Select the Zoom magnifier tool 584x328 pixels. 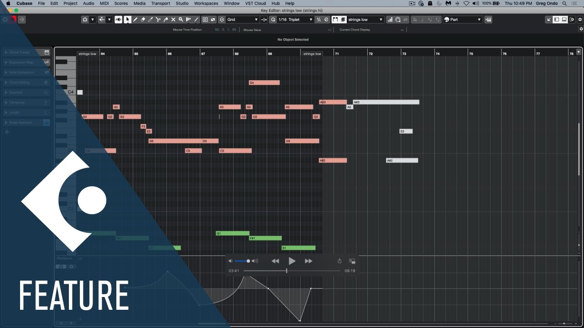click(181, 20)
